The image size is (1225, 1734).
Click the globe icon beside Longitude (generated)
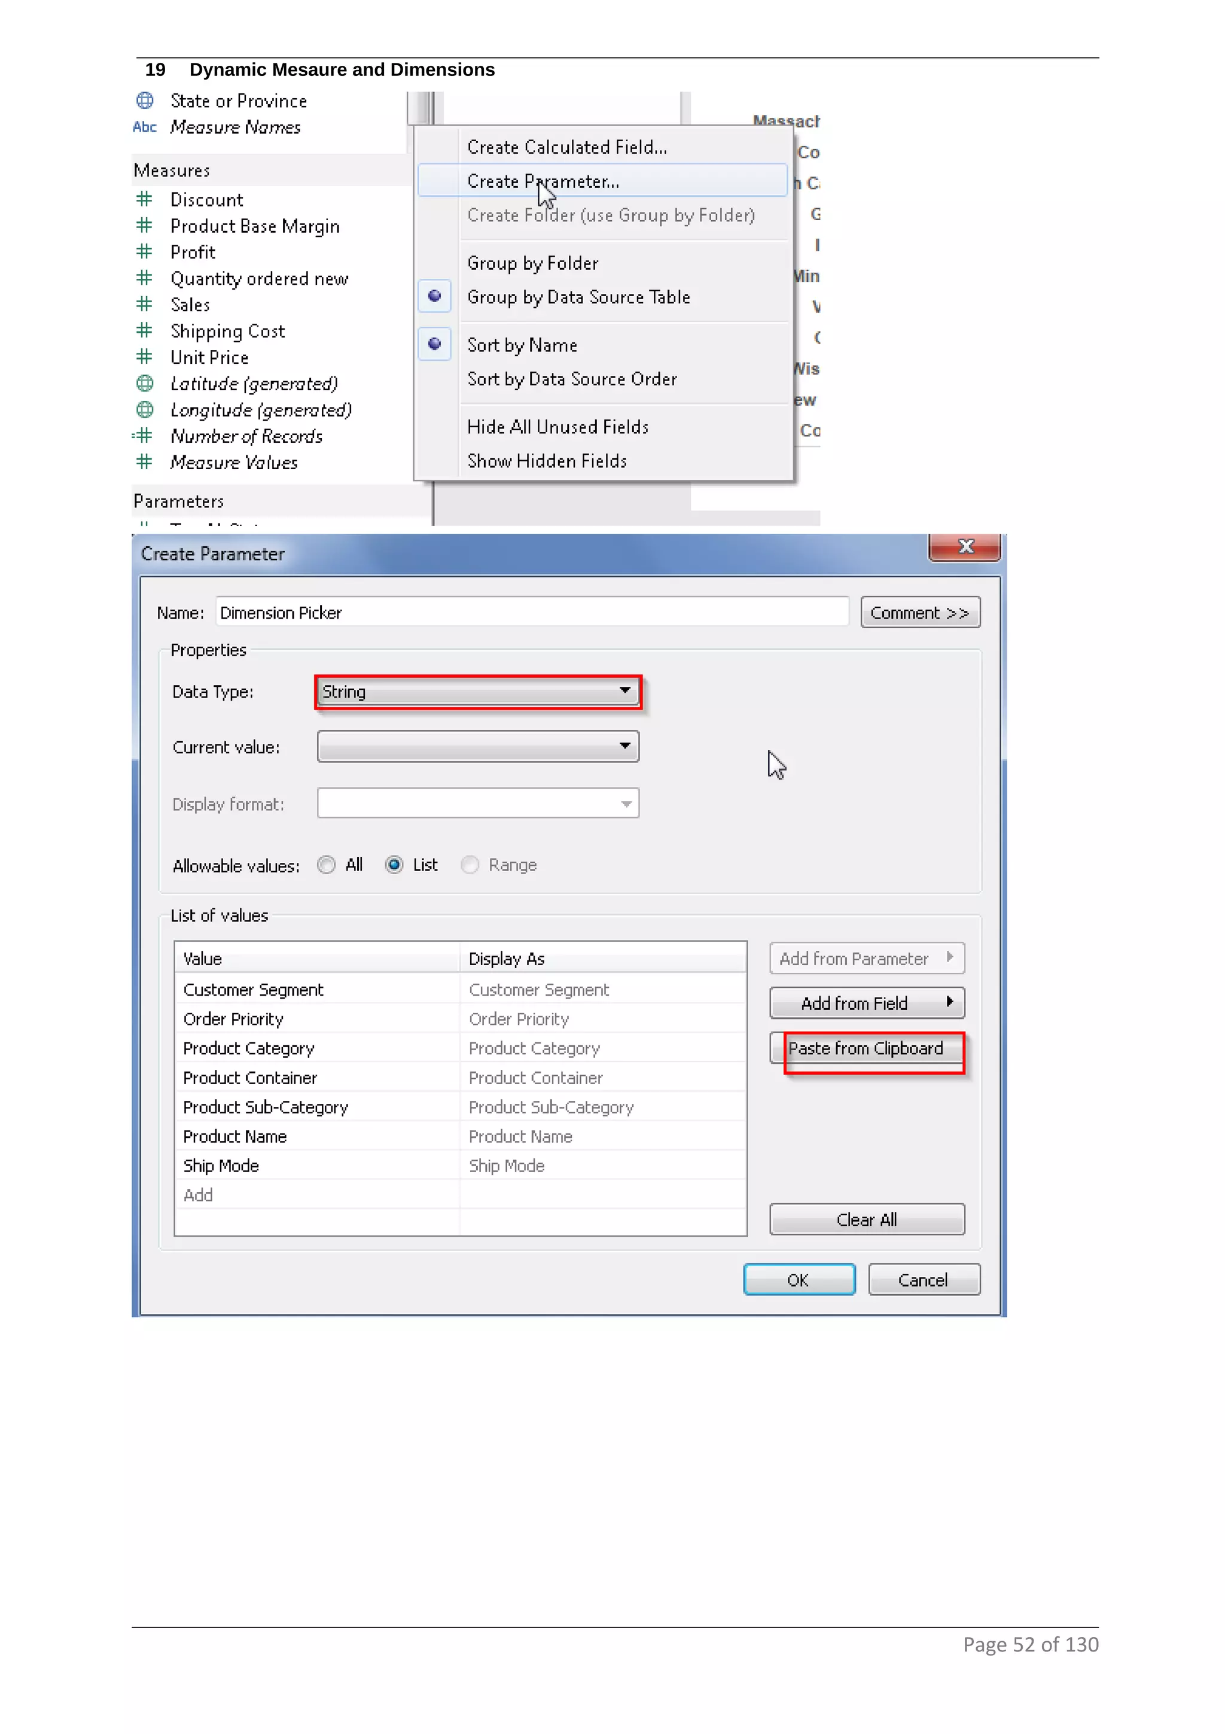145,410
